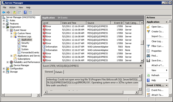This screenshot has height=102, width=173.
Task: Click Attach Task to this Event action
Action: (x=157, y=95)
